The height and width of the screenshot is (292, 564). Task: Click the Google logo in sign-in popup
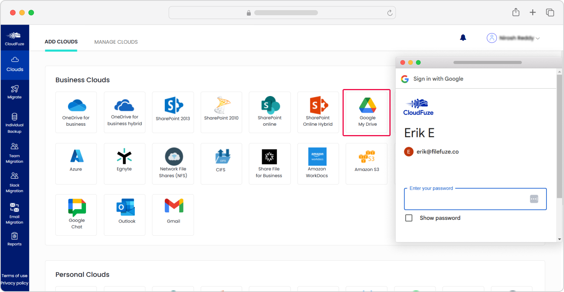coord(405,79)
